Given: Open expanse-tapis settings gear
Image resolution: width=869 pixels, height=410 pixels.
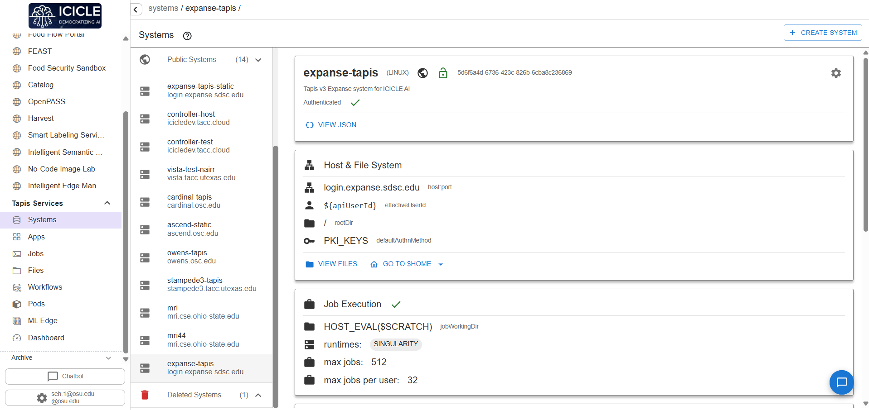Looking at the screenshot, I should (x=836, y=73).
